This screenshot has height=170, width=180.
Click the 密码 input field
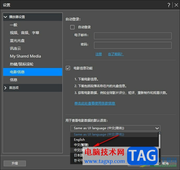(133, 45)
